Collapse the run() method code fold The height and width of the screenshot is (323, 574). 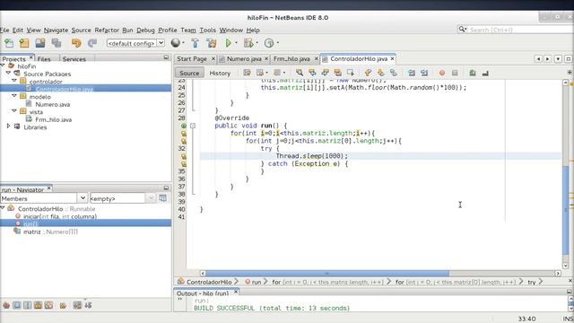193,126
